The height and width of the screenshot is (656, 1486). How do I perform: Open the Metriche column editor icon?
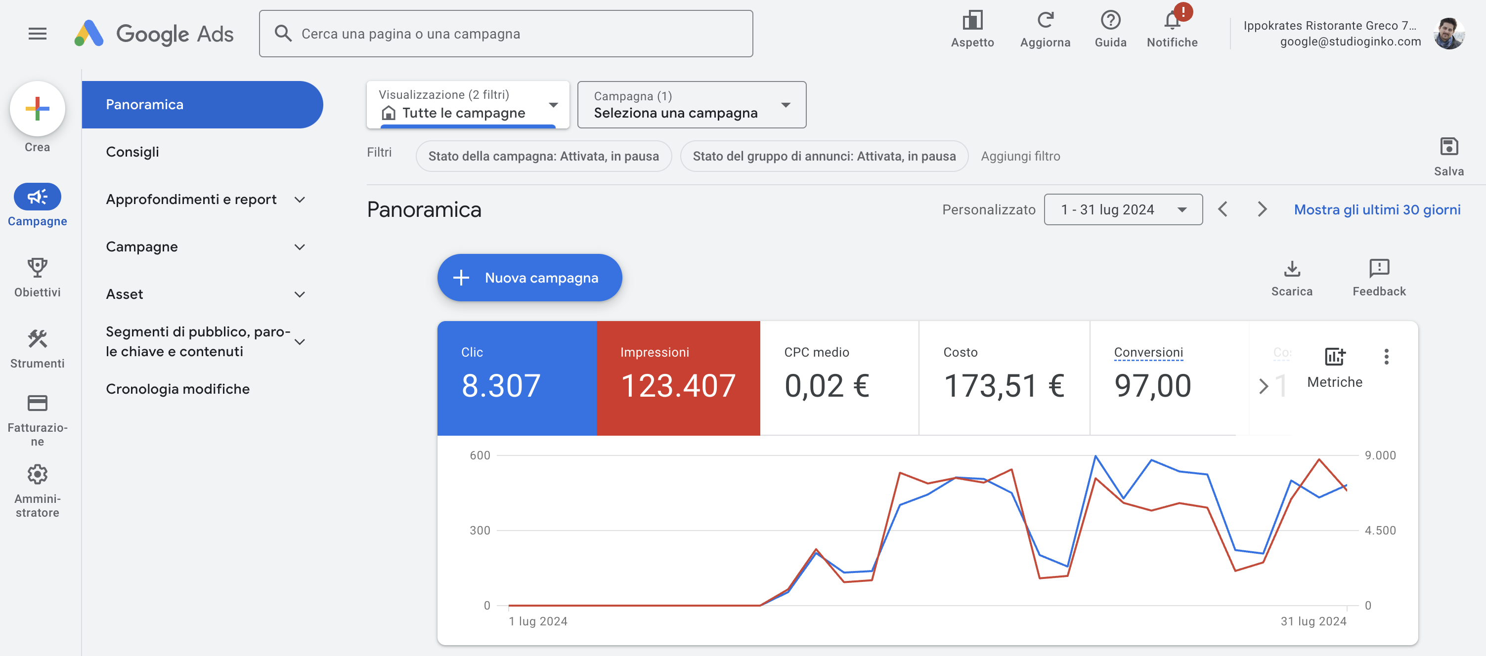1334,358
